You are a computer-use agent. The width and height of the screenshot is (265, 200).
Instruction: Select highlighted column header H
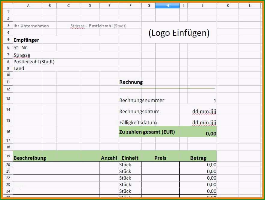click(x=167, y=6)
